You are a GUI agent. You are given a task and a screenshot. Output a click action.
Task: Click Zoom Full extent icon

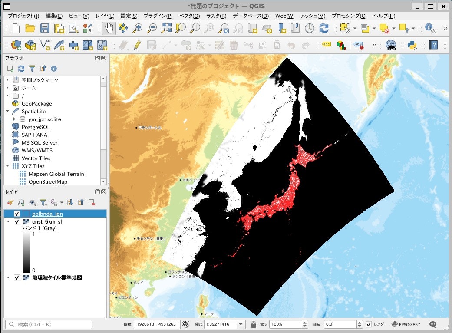pos(167,28)
